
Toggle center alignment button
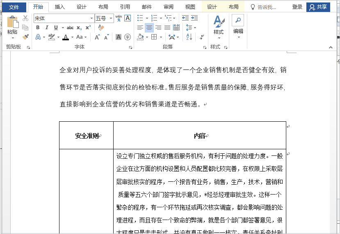[x=149, y=28]
